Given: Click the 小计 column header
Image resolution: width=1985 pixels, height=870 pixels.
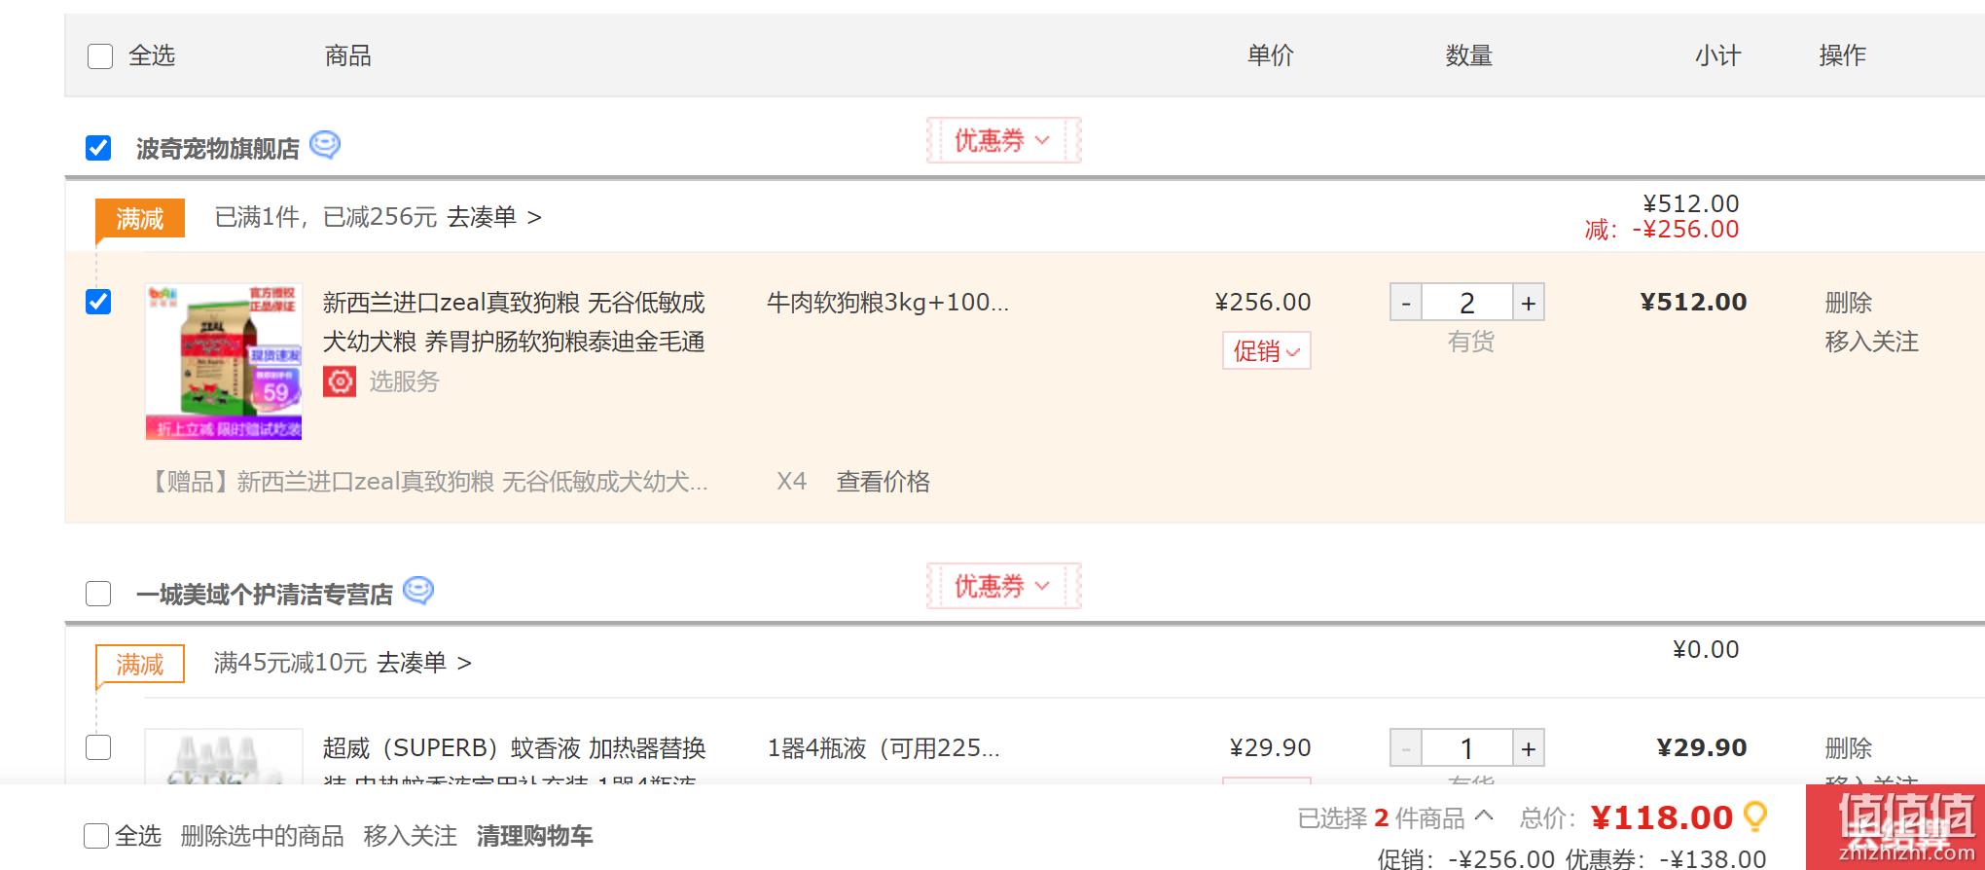Looking at the screenshot, I should (1717, 55).
